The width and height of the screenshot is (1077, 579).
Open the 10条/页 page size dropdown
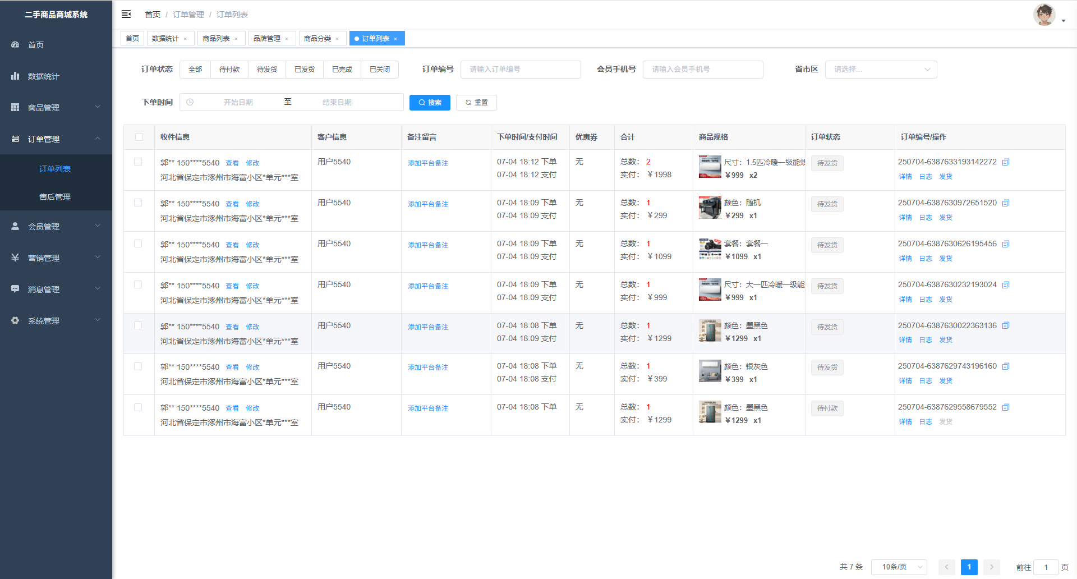[899, 567]
